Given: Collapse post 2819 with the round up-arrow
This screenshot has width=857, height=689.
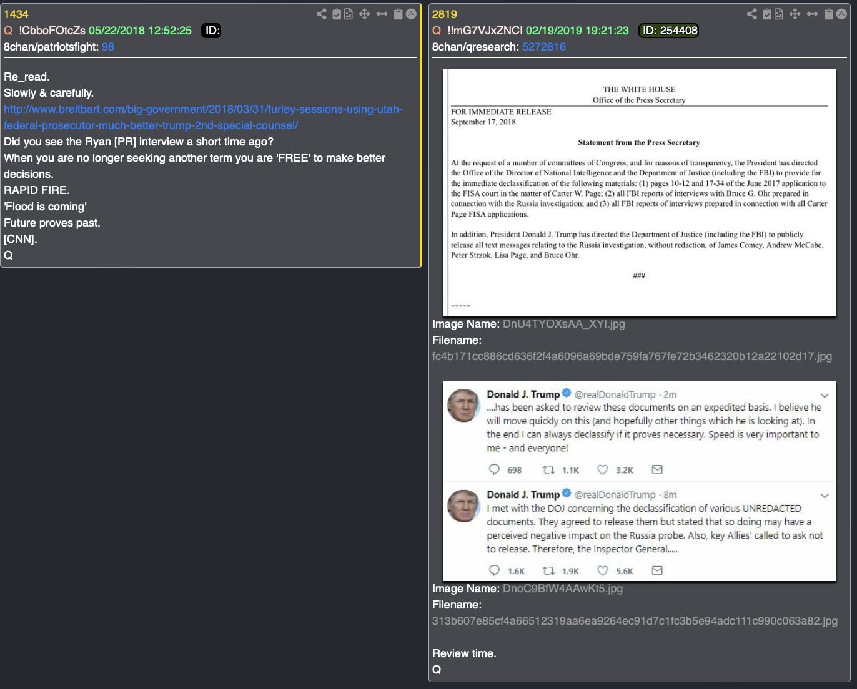Looking at the screenshot, I should point(841,14).
